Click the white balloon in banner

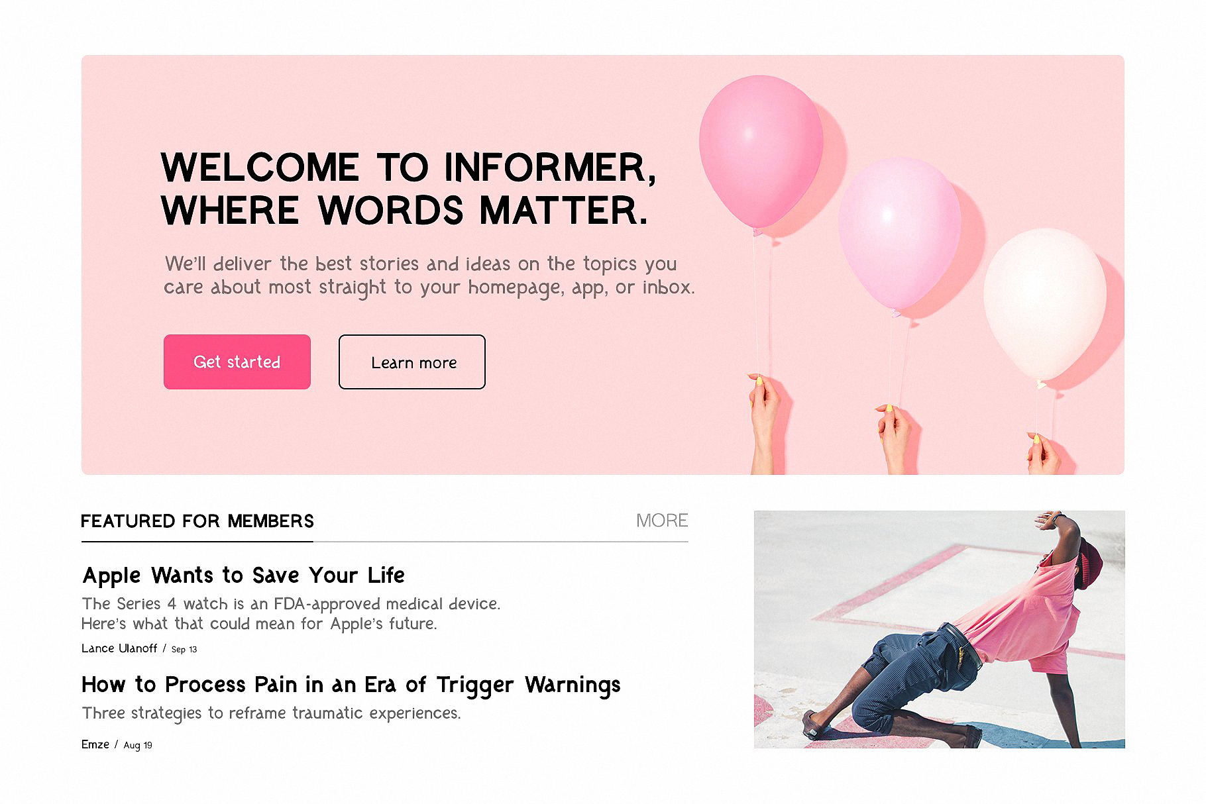coord(1045,305)
